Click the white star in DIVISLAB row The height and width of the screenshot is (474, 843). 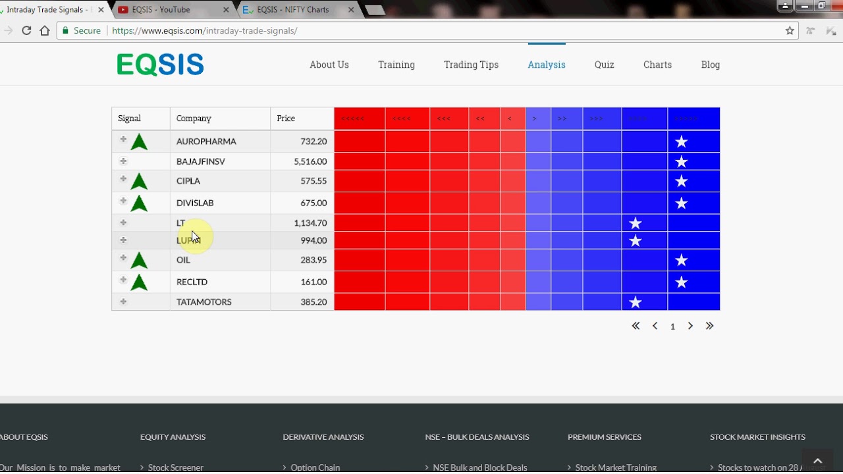pos(682,203)
